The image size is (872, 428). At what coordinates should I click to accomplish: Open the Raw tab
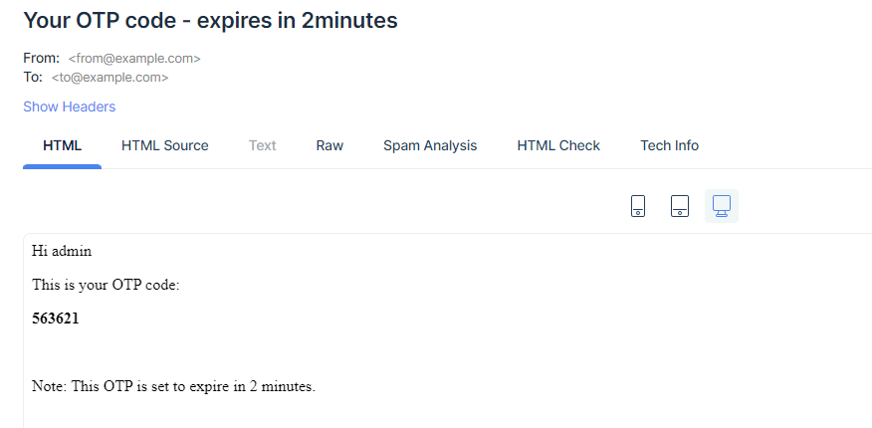pos(329,145)
